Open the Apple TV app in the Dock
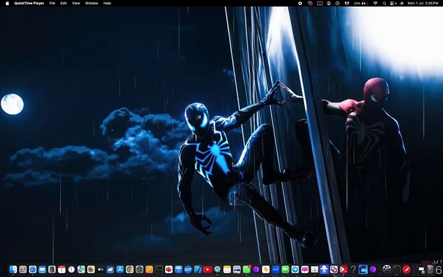This screenshot has height=277, width=443. (101, 269)
